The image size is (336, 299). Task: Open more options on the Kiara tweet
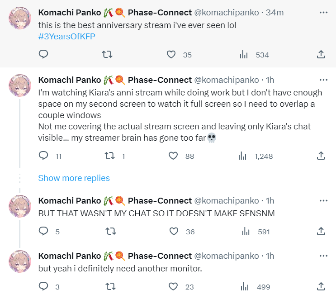[x=323, y=80]
